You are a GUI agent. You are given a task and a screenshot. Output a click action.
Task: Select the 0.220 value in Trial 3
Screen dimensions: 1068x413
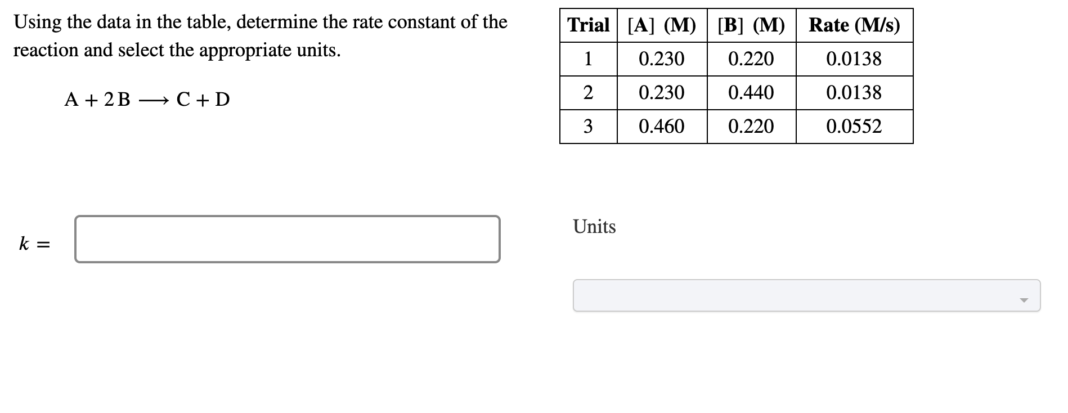(x=751, y=126)
